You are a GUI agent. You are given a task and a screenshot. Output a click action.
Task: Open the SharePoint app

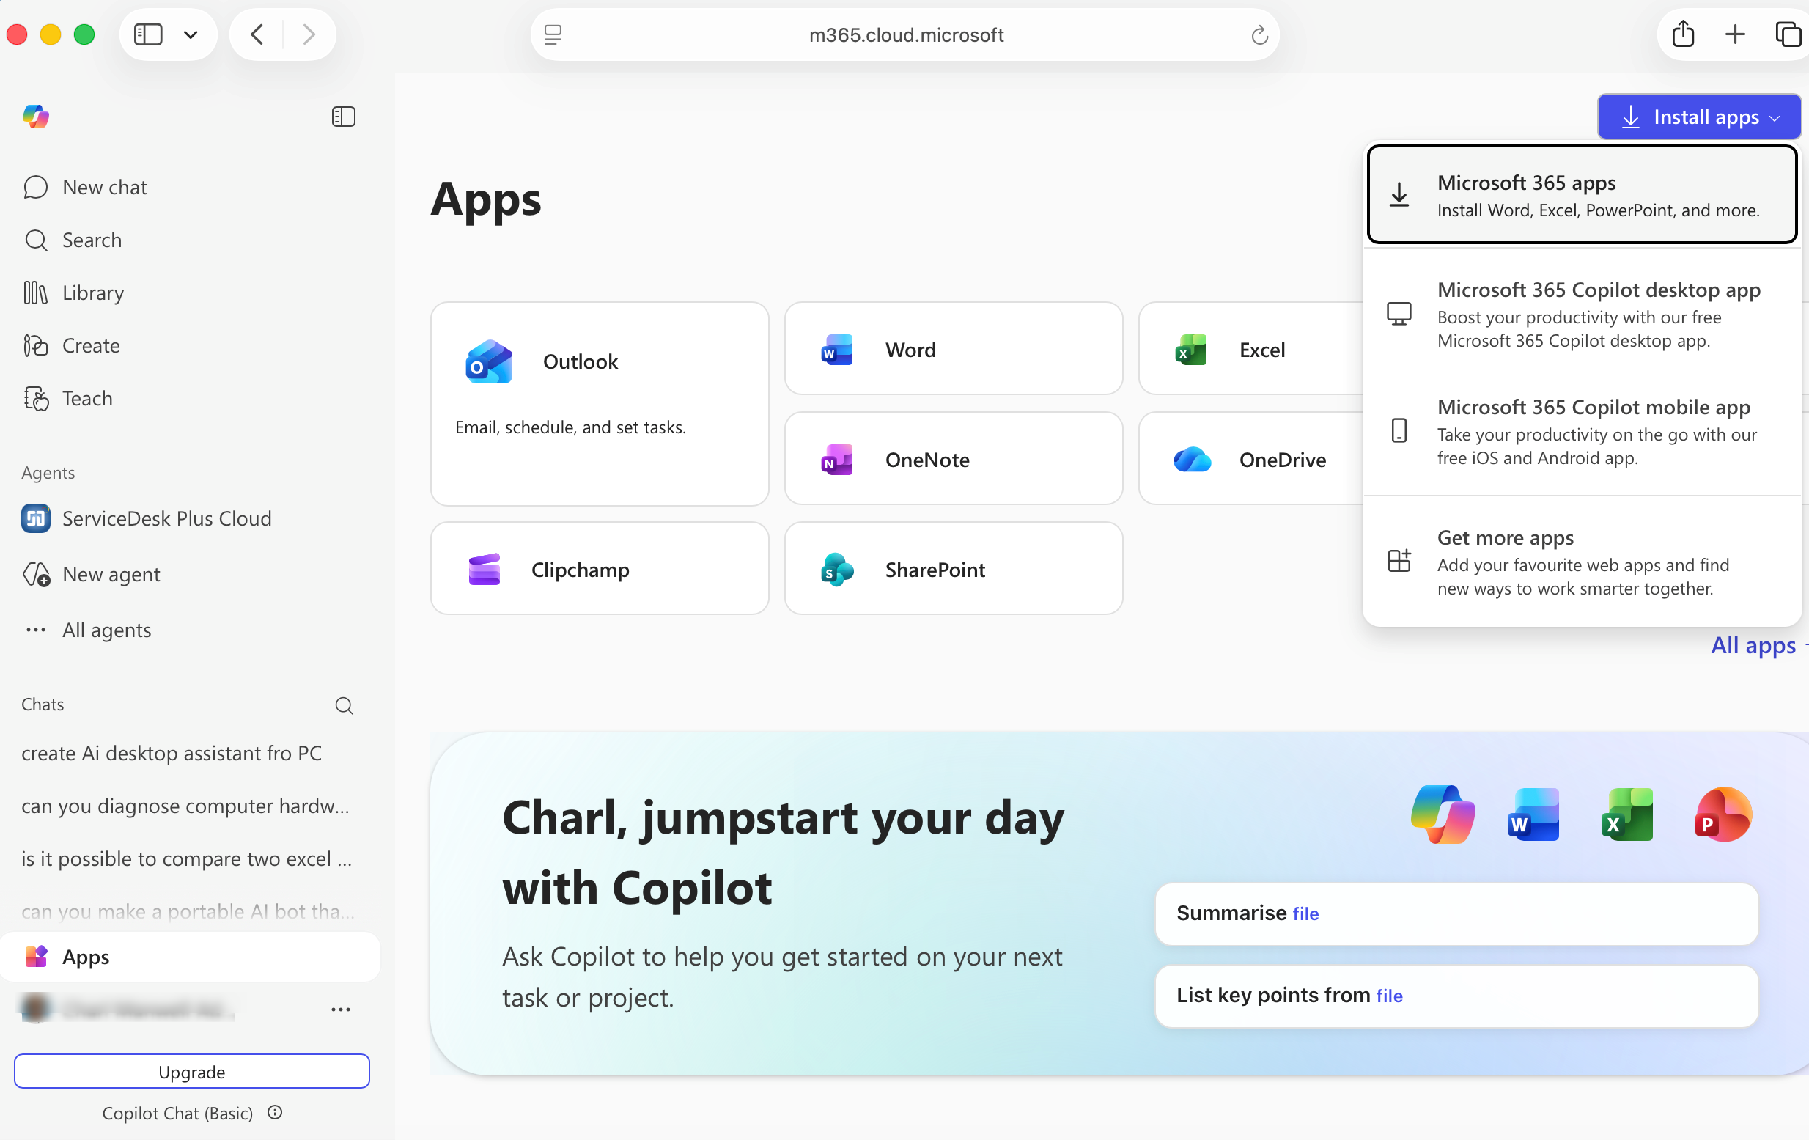954,569
